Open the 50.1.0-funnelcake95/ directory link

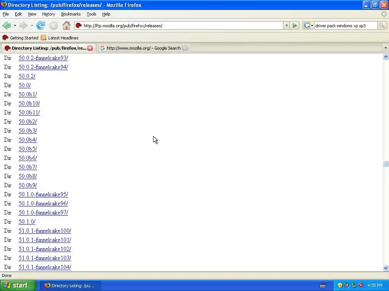pyautogui.click(x=43, y=194)
